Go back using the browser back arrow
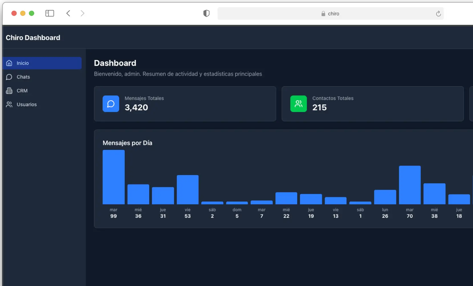 pos(68,13)
